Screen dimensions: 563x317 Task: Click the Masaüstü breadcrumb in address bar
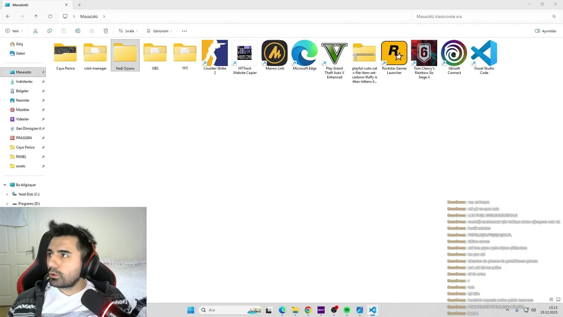pyautogui.click(x=89, y=16)
